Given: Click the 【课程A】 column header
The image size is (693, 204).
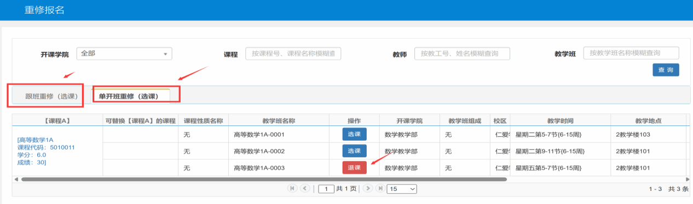Looking at the screenshot, I should 57,120.
